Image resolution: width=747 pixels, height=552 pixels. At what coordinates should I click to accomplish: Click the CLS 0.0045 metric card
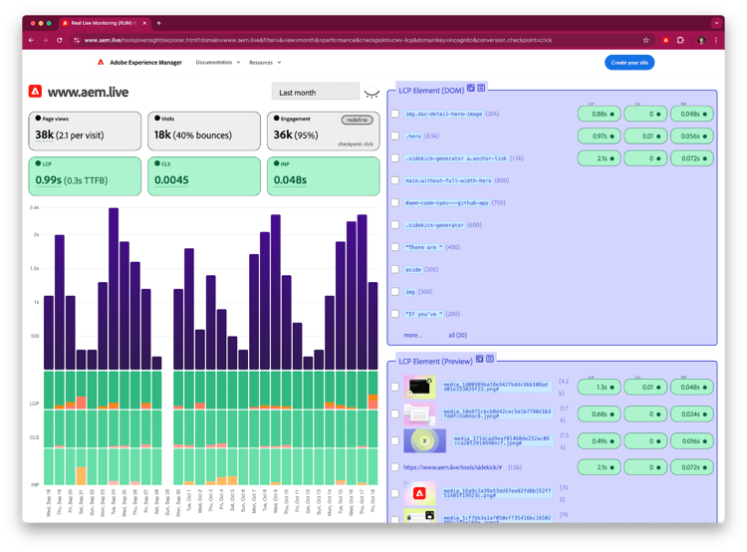[204, 176]
